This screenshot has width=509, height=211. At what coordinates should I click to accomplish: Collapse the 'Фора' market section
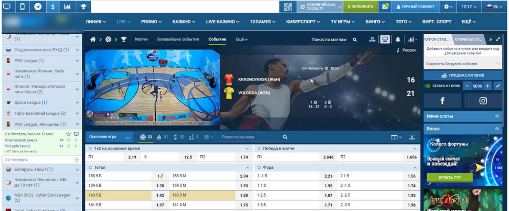415,167
